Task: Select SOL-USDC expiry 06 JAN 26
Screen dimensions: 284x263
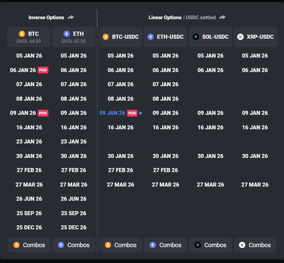Action: 210,70
